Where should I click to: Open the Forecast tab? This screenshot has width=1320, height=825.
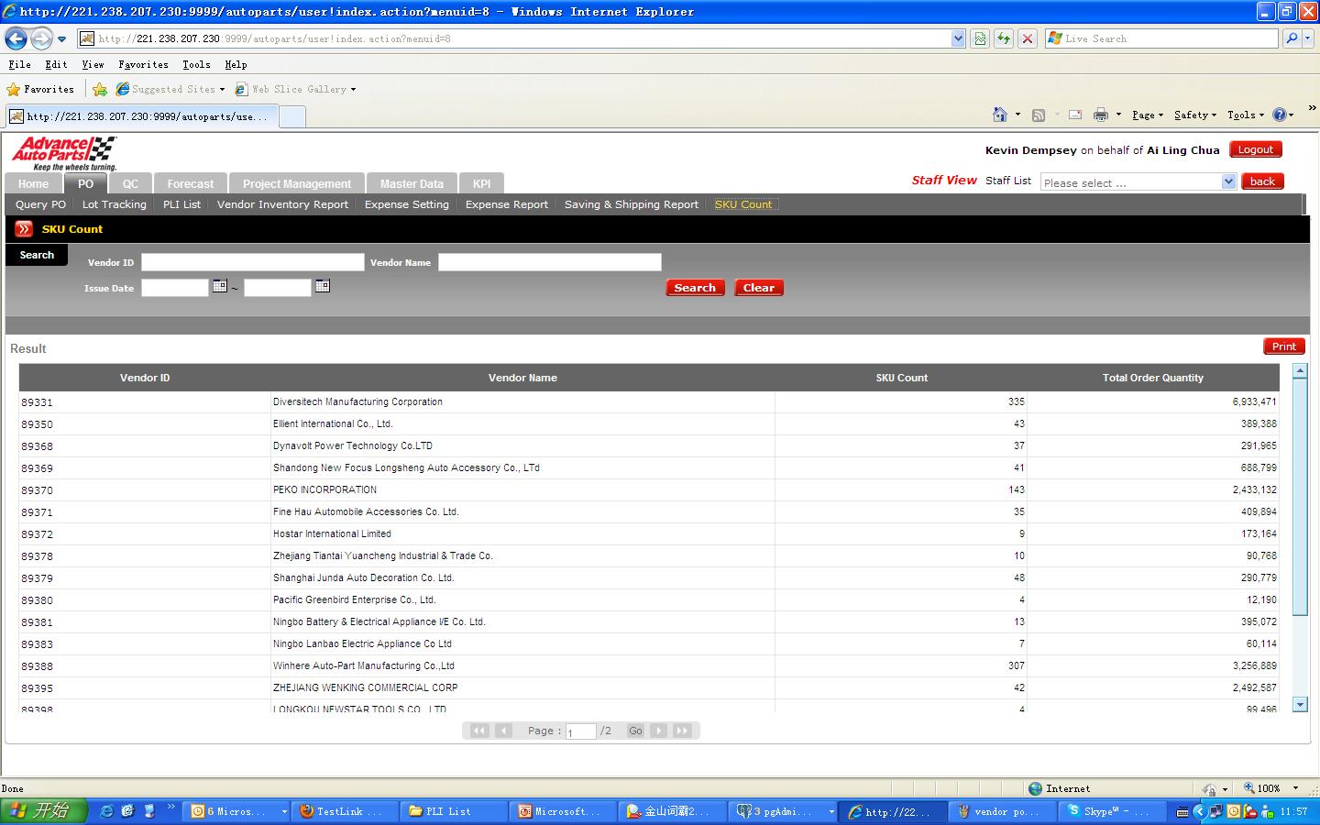click(191, 183)
